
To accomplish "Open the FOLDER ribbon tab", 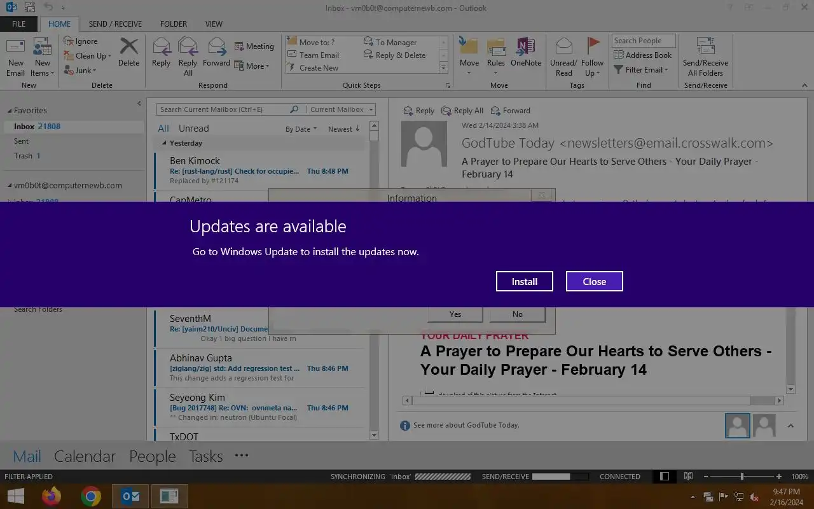I will click(174, 24).
